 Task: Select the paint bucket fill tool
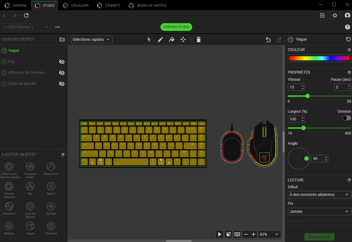(x=172, y=39)
